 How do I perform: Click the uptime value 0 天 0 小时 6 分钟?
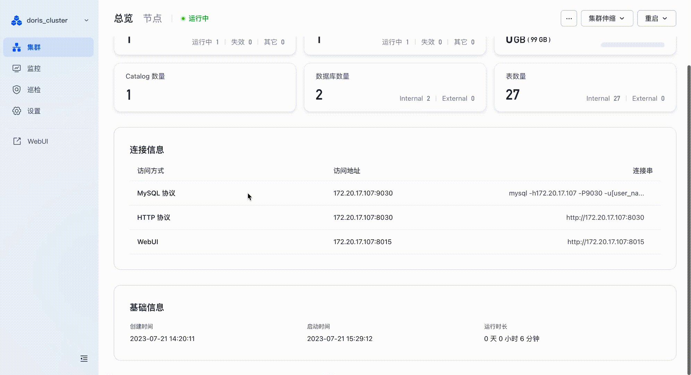coord(512,339)
